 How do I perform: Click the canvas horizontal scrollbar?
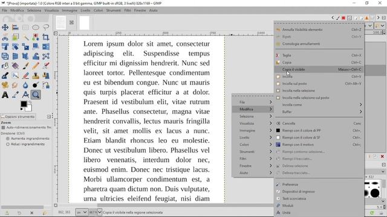point(185,205)
